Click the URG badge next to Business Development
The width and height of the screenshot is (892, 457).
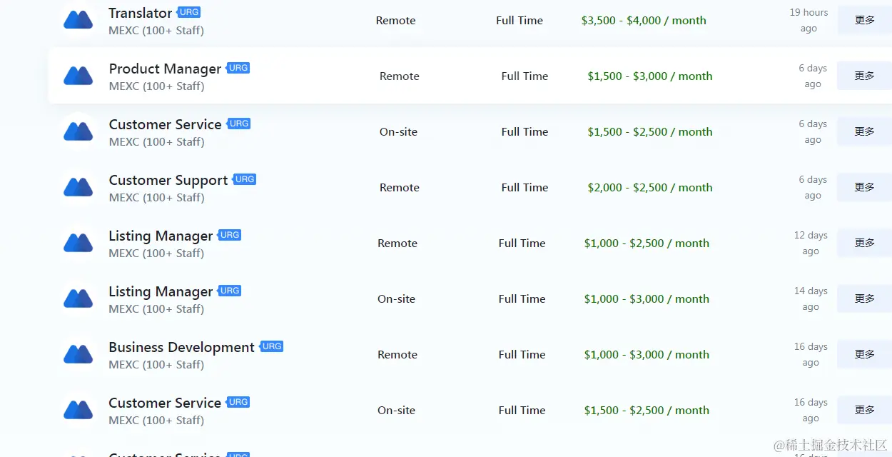pos(271,346)
